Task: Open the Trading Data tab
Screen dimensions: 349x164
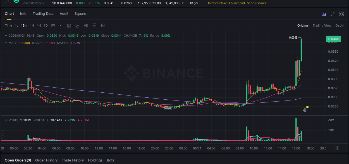Action: (43, 14)
